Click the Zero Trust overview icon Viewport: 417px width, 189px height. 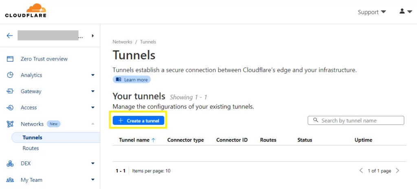pos(10,59)
